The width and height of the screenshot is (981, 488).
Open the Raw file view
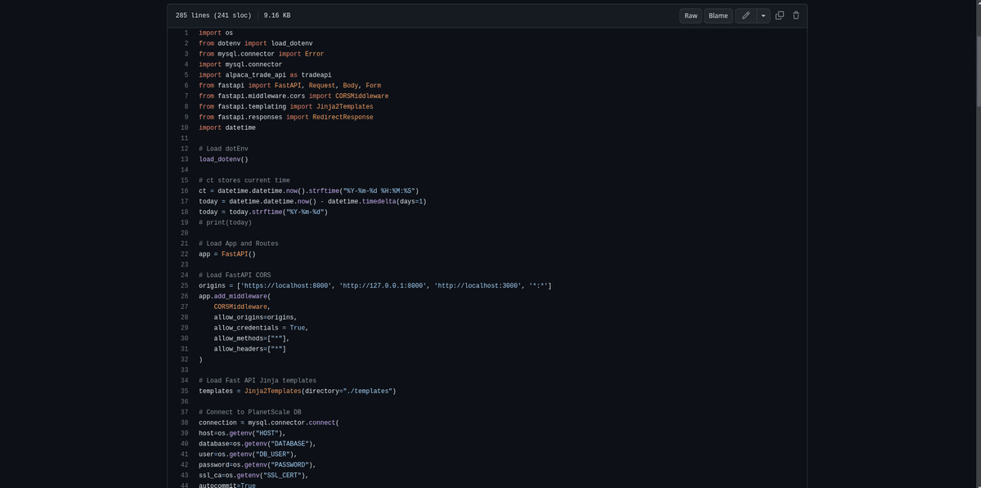pos(691,16)
